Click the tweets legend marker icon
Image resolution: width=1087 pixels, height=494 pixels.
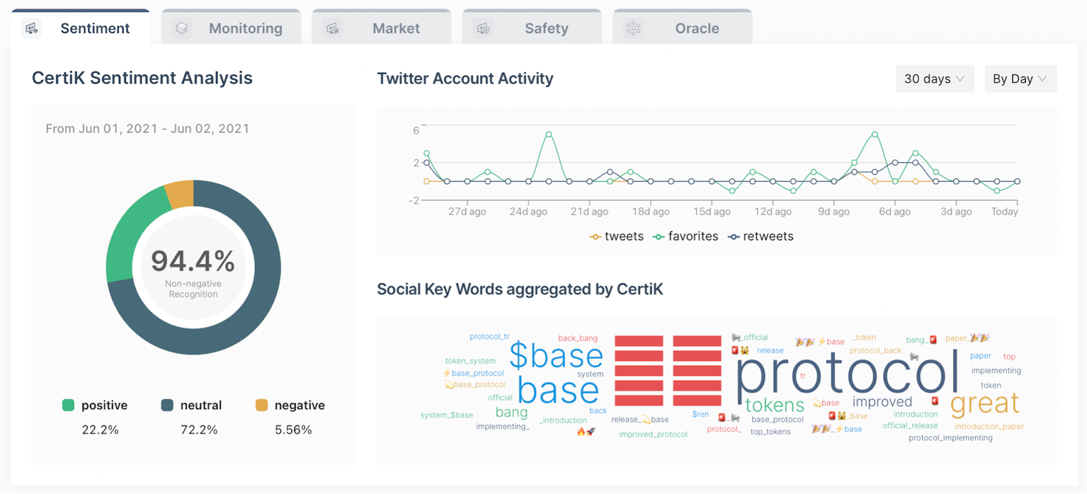click(x=595, y=237)
